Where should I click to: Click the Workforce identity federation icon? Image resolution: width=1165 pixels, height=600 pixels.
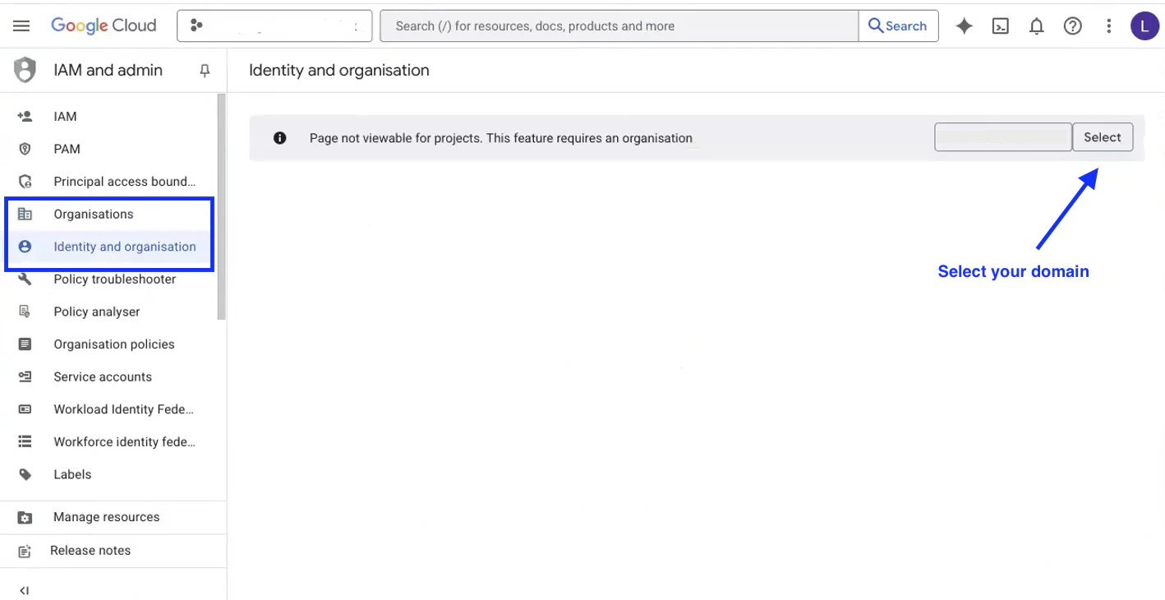click(x=25, y=441)
